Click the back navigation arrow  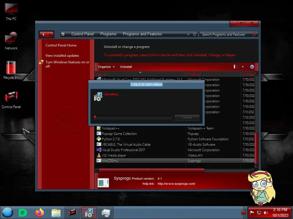pos(43,34)
